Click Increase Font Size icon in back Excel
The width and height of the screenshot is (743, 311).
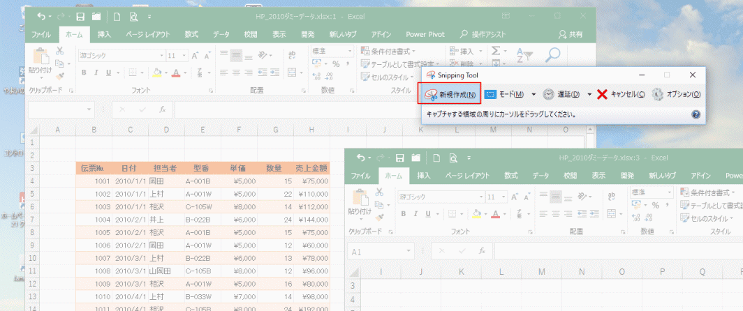coord(196,55)
